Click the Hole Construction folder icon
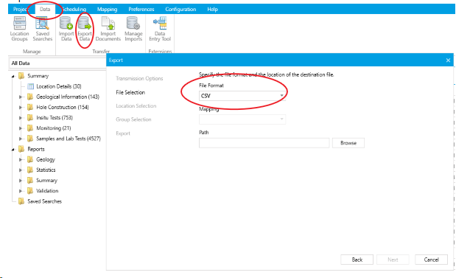Screen dimensions: 470x278 click(30, 107)
